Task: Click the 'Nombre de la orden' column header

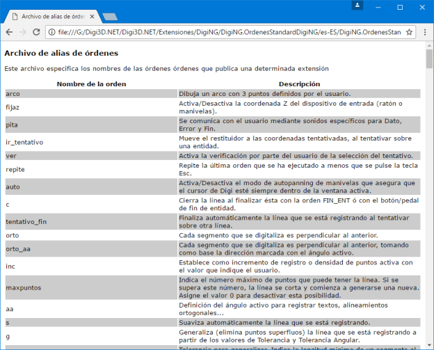Action: pos(91,83)
